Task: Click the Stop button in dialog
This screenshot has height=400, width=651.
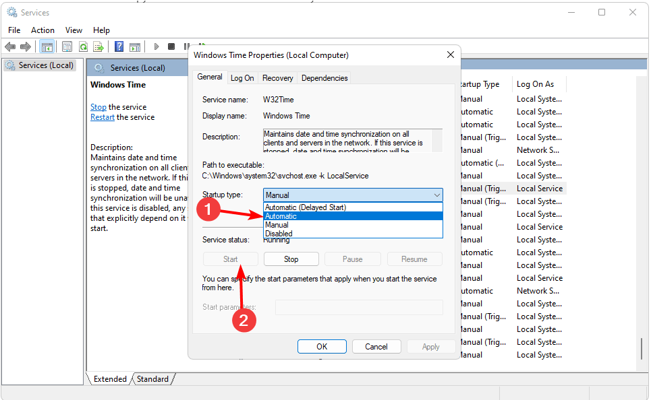Action: pos(291,259)
